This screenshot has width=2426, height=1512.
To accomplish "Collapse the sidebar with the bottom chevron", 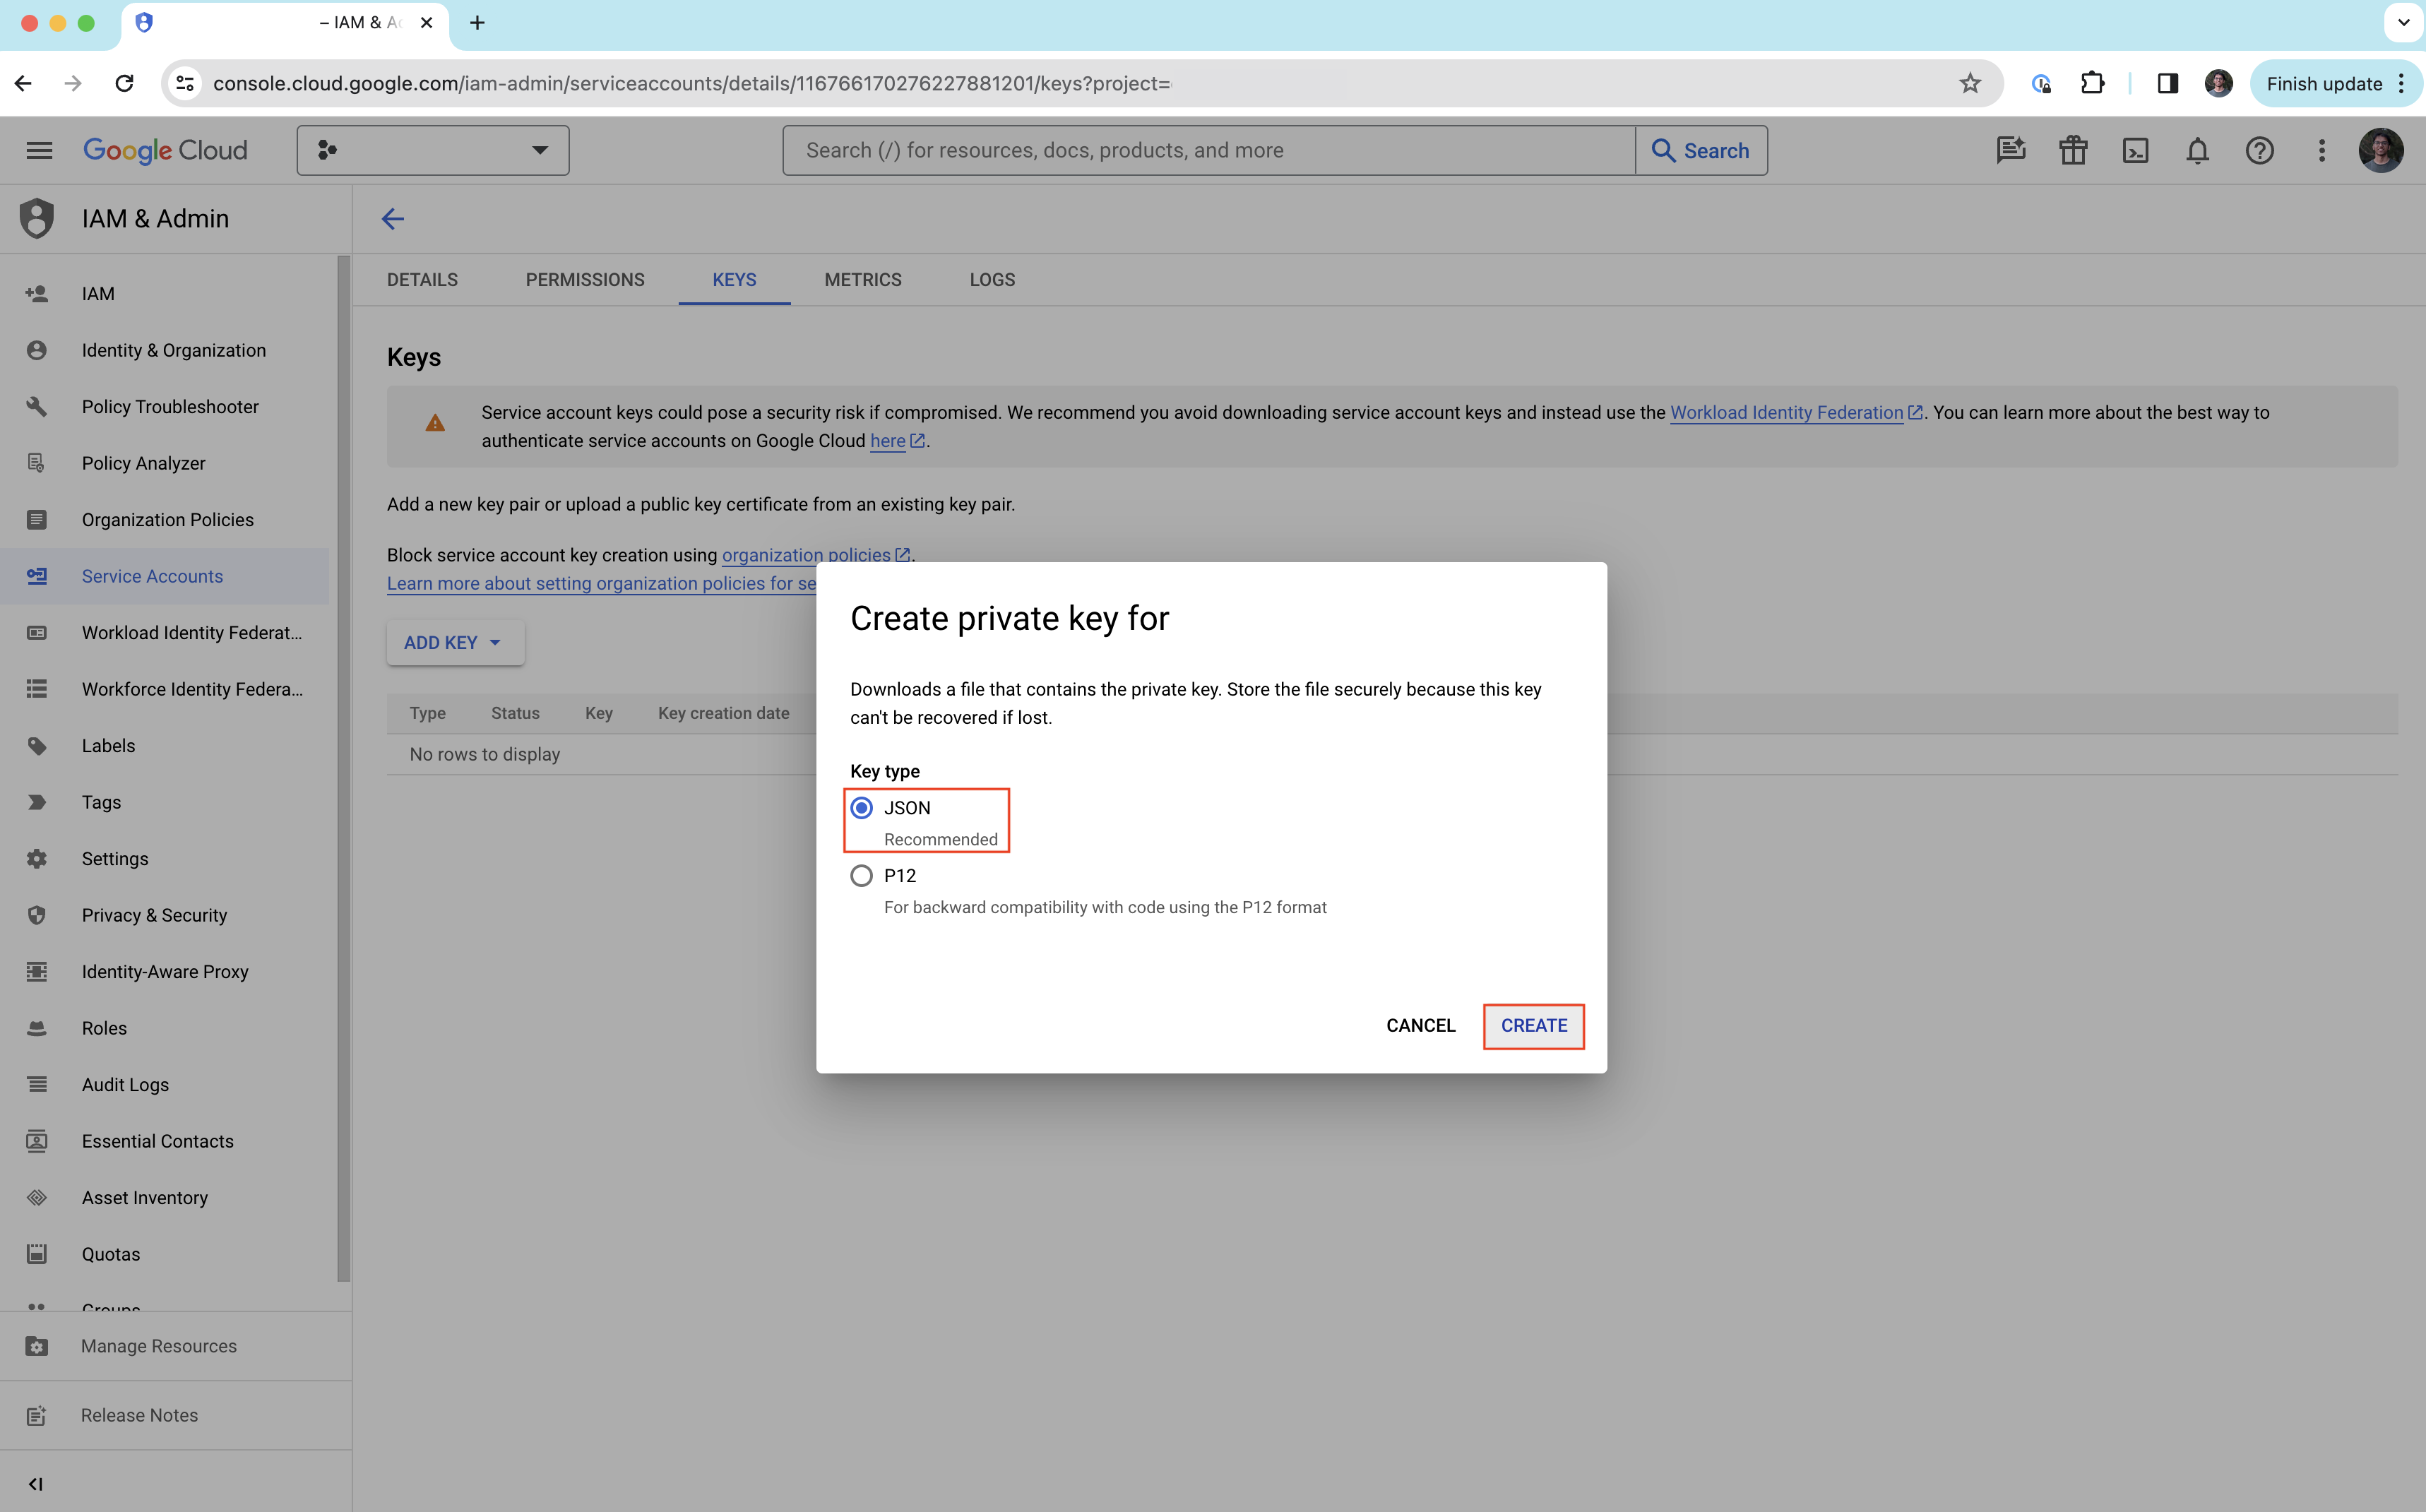I will click(36, 1484).
